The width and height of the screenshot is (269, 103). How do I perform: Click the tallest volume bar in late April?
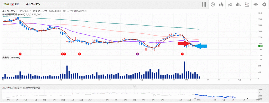click(184, 70)
